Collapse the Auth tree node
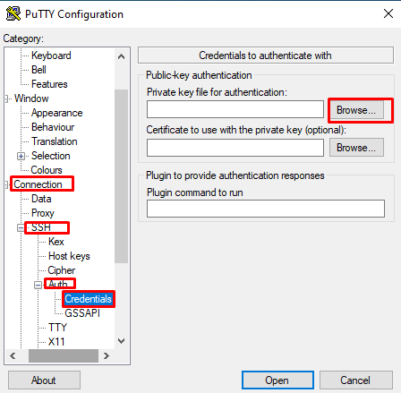The image size is (401, 393). 38,286
